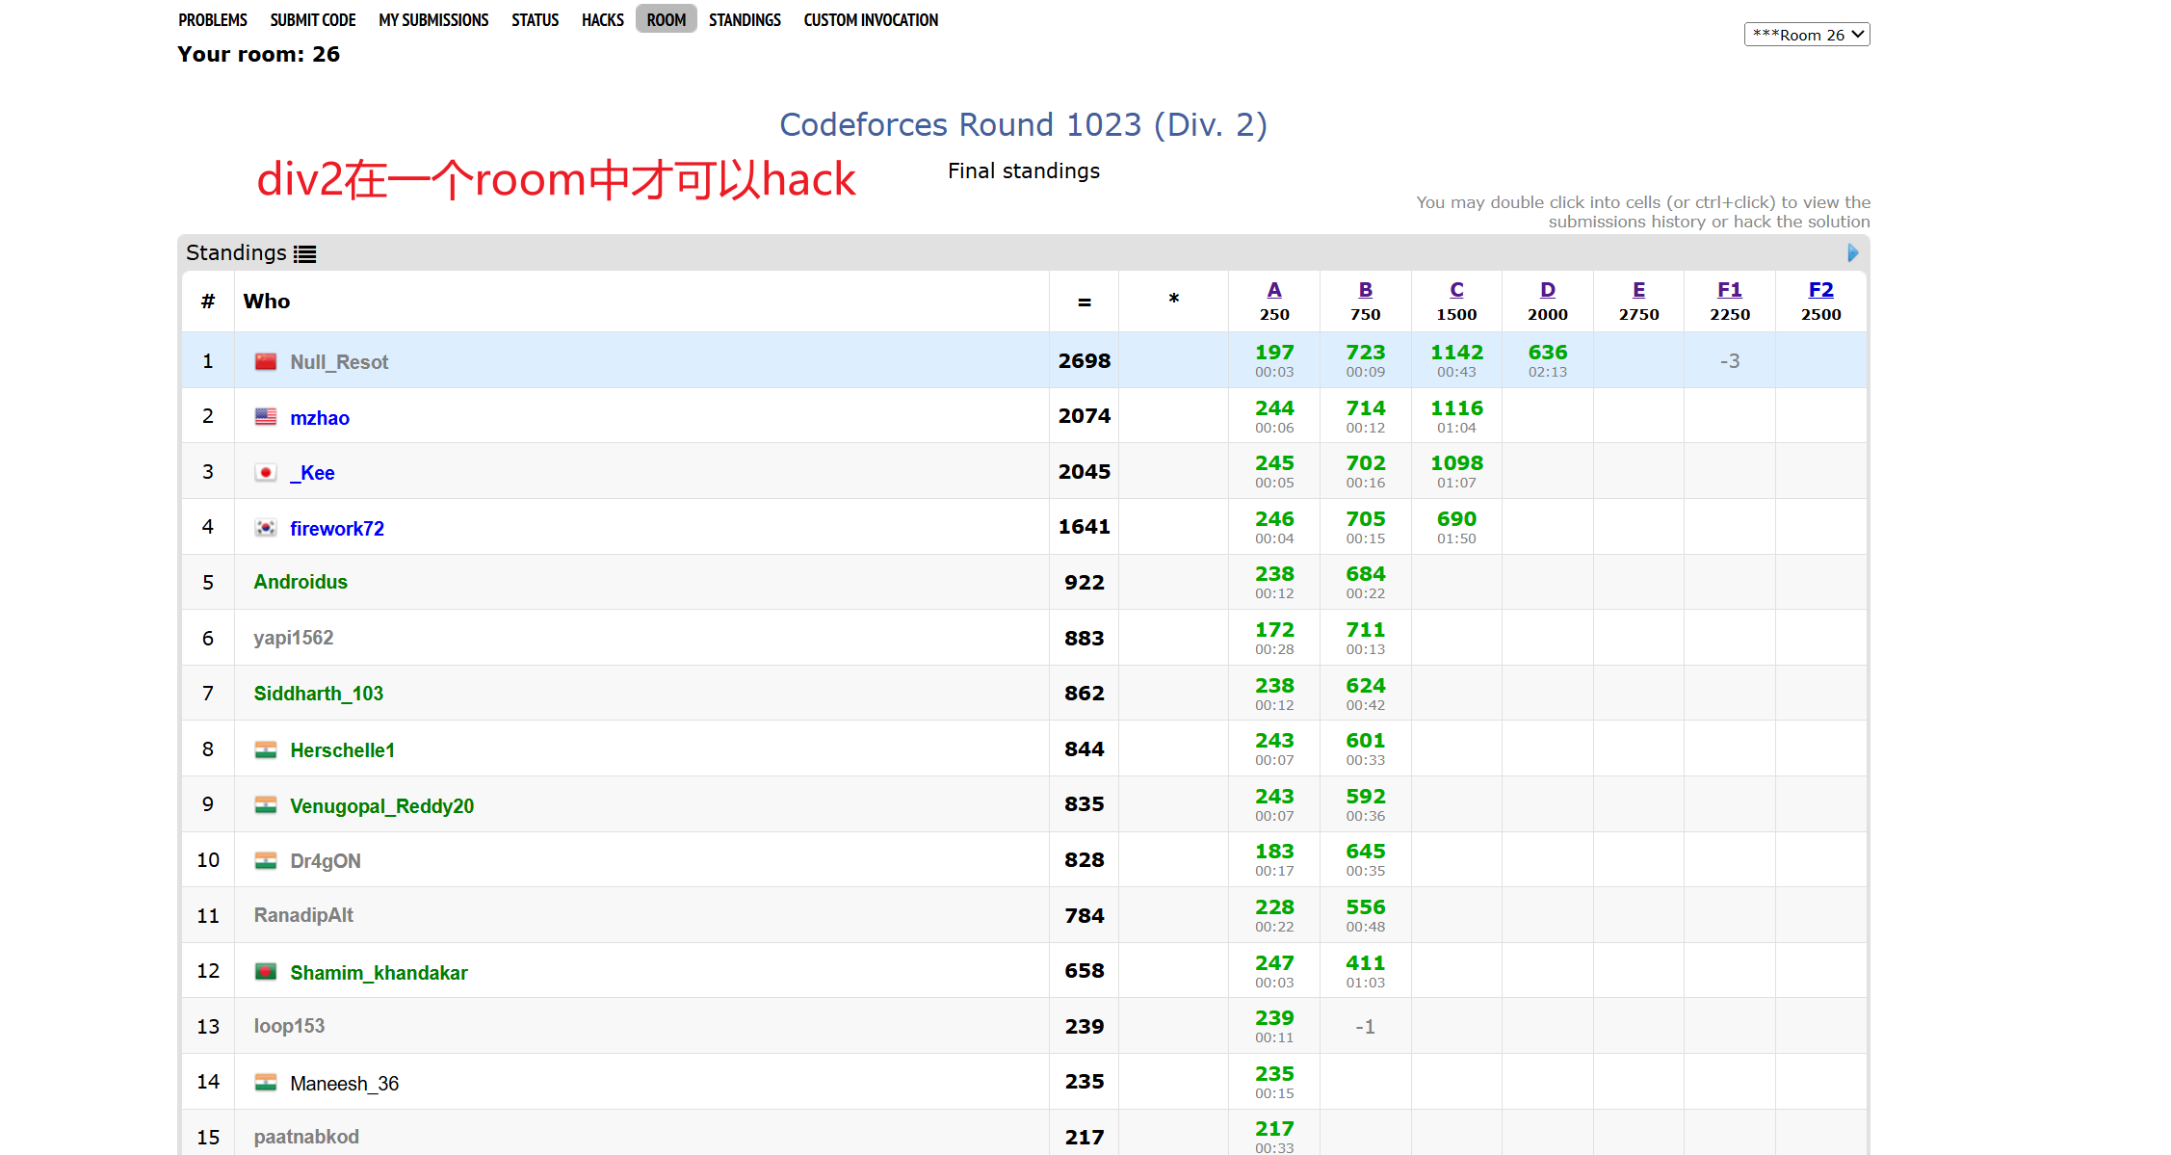Click the India flag next to Herschelle1
2171x1155 pixels.
click(265, 749)
